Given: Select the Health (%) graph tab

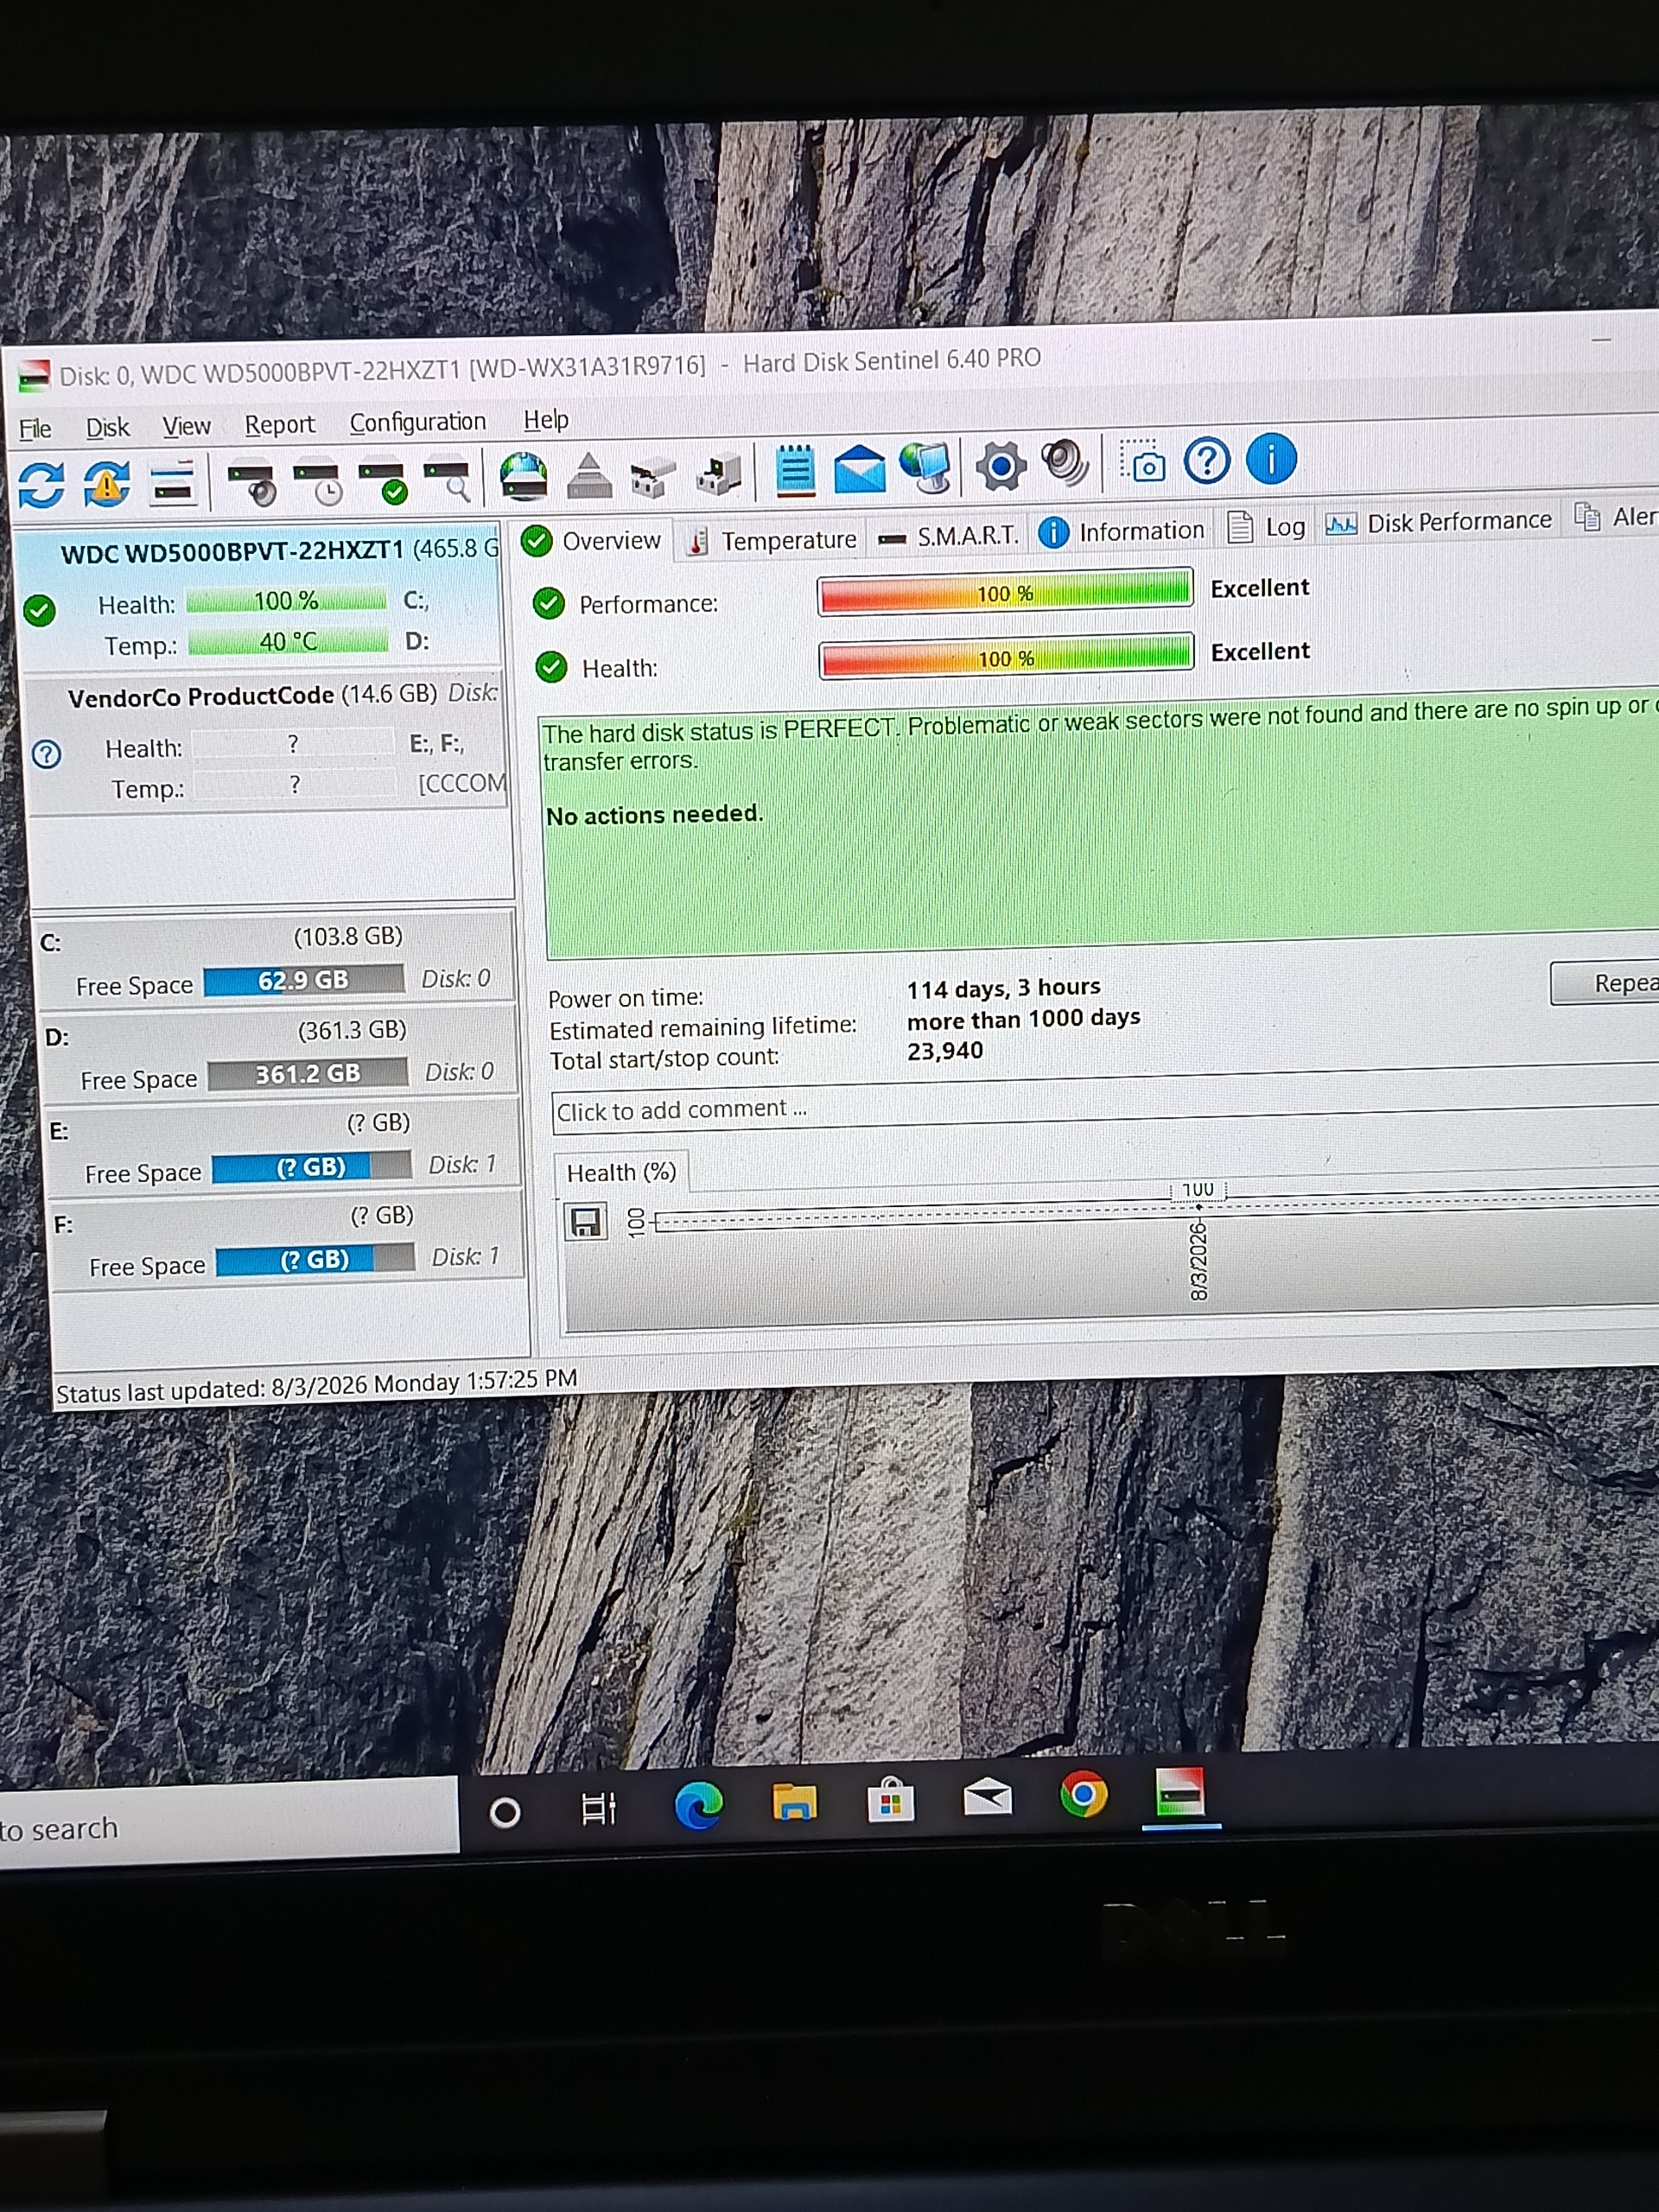Looking at the screenshot, I should 621,1172.
